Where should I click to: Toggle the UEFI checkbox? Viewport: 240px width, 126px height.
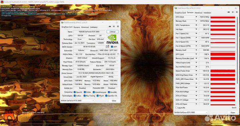112,47
